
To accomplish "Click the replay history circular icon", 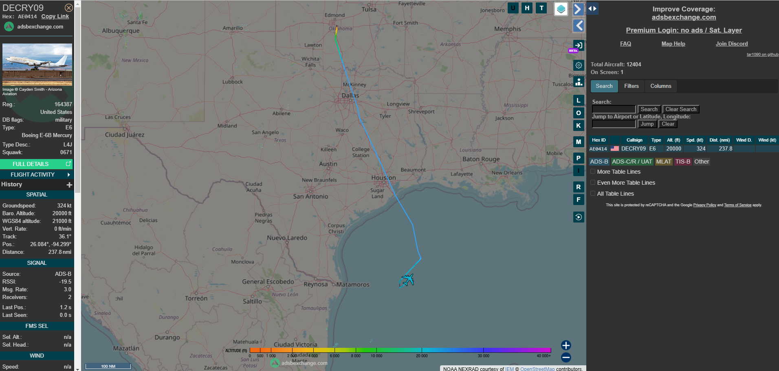I will point(579,217).
